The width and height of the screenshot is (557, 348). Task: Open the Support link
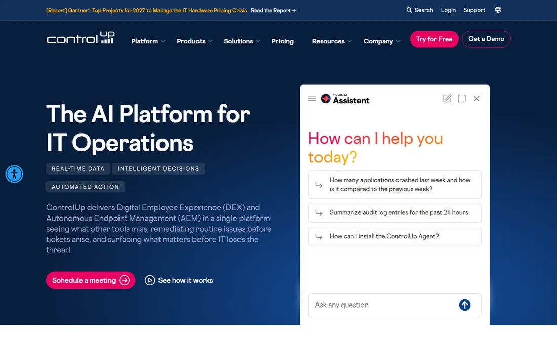[x=474, y=10]
